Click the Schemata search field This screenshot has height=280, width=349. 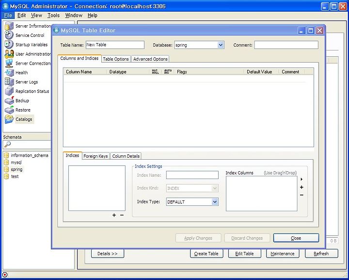(27, 144)
